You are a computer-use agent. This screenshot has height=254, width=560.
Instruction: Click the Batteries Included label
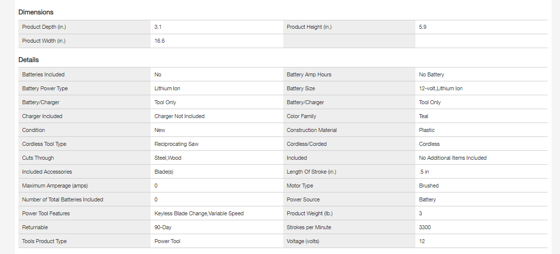point(43,74)
